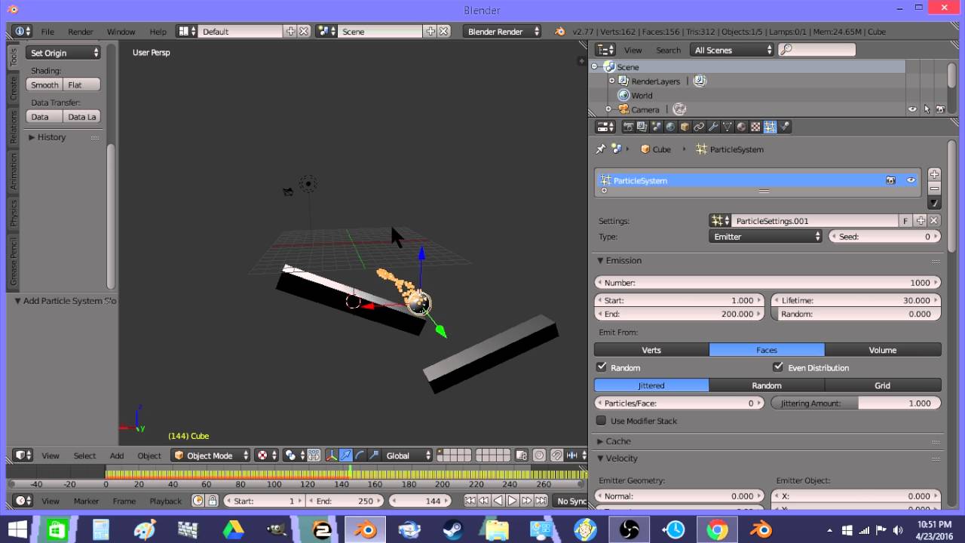This screenshot has height=543, width=965.
Task: Enable Use Modifier Stack checkbox
Action: pyautogui.click(x=602, y=421)
